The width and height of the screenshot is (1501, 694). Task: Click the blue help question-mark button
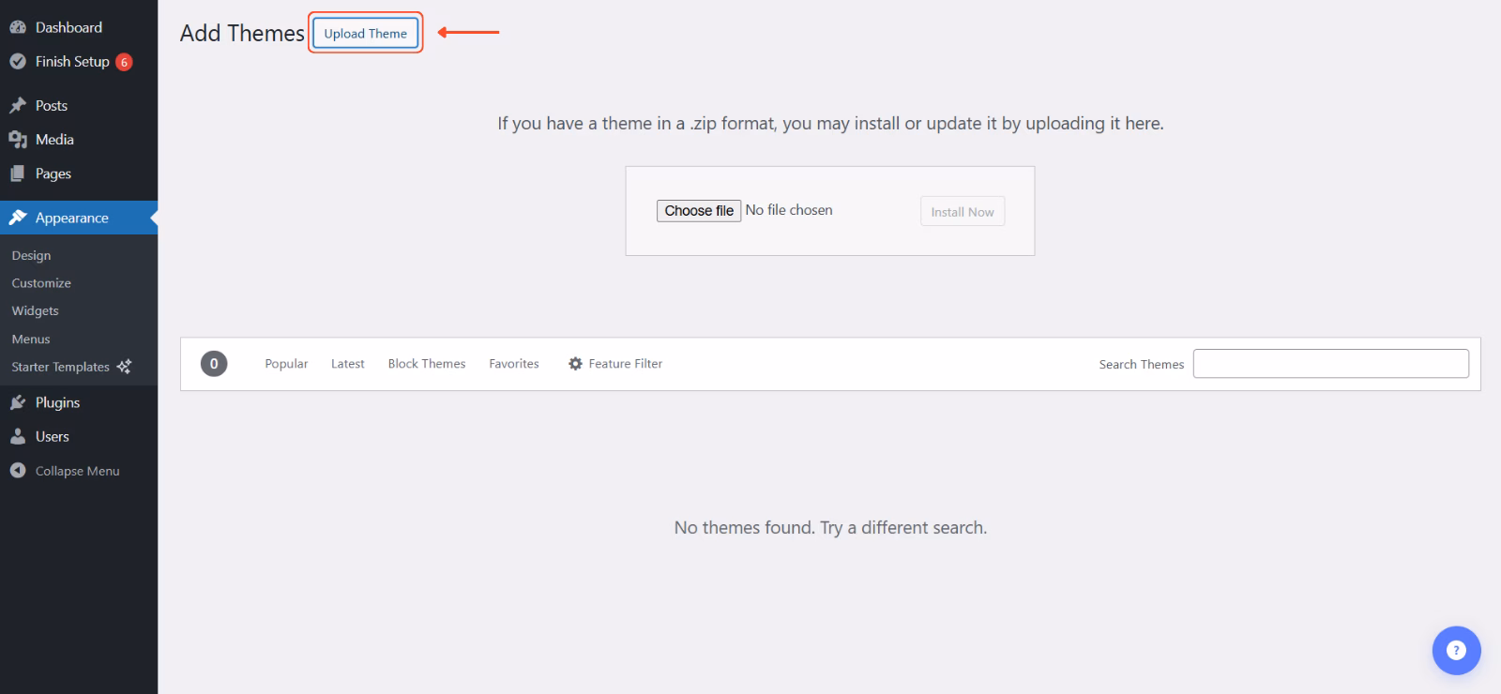pos(1456,650)
